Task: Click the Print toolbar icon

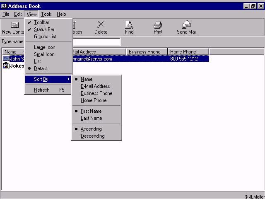Action: 158,25
